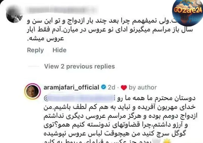This screenshot has width=203, height=143.
Task: Click the 'by author' label
Action: point(143,87)
